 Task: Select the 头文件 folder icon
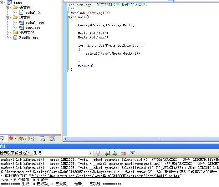click(15, 7)
